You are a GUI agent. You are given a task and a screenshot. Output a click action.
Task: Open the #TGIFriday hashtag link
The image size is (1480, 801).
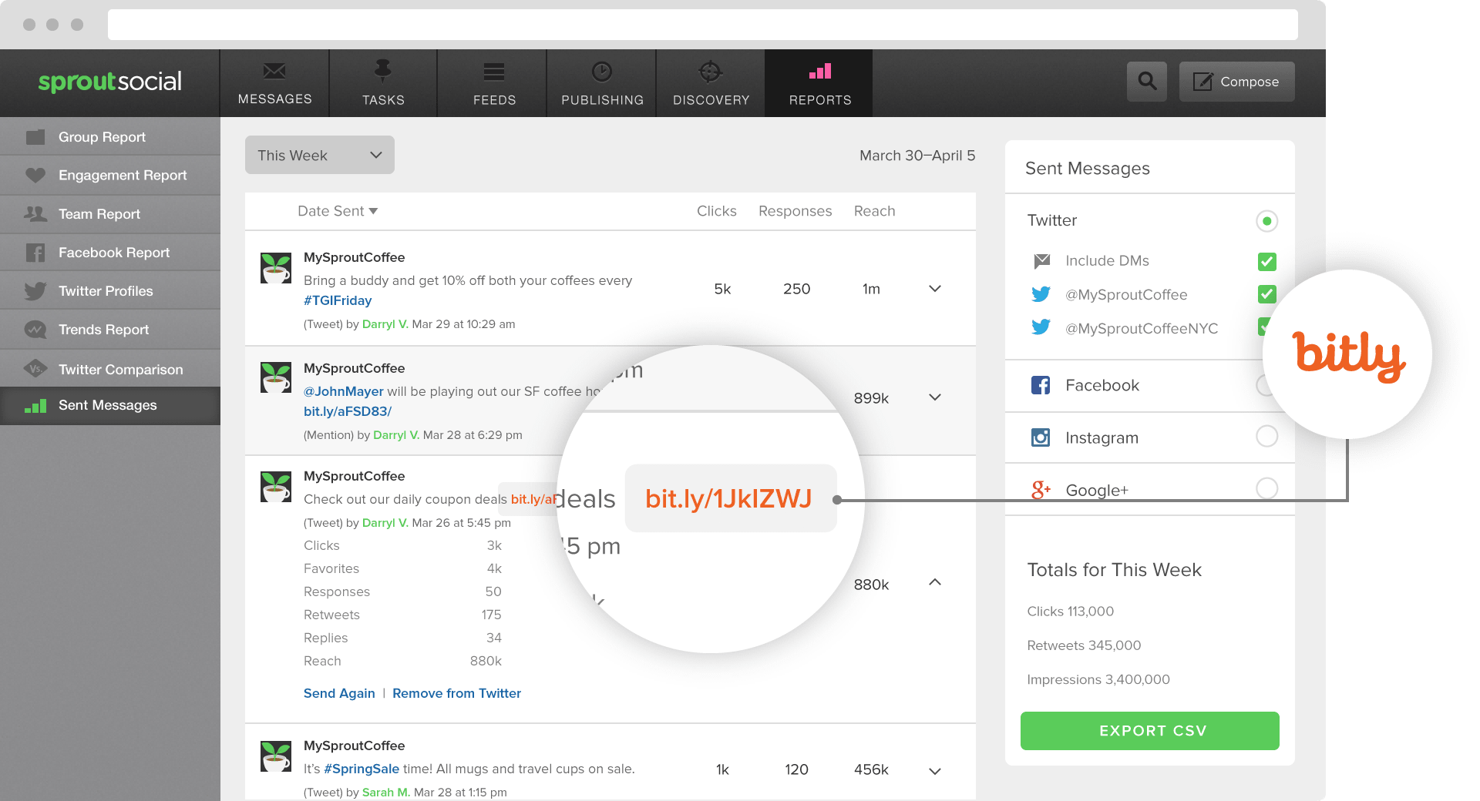click(x=338, y=300)
